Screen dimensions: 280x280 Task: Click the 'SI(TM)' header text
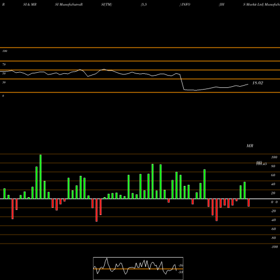point(106,4)
